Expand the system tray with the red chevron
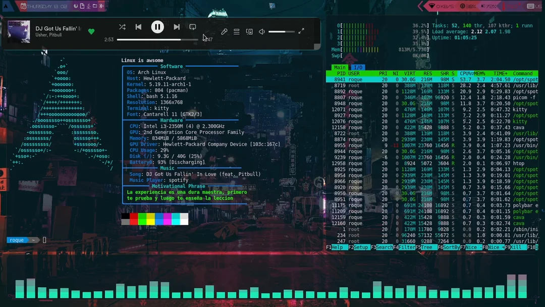The width and height of the screenshot is (545, 307). pos(419,5)
